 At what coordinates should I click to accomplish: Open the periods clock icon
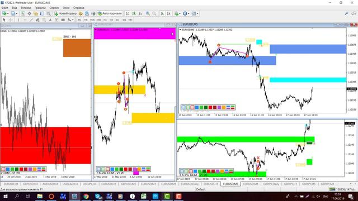coord(185,13)
